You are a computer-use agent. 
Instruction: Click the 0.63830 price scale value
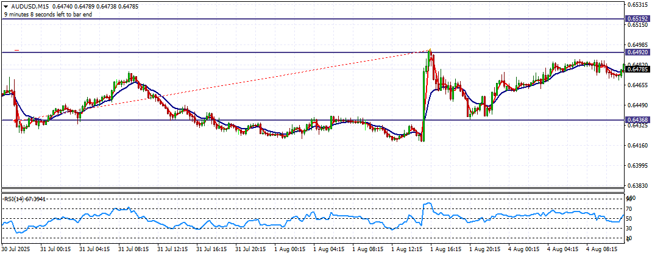tap(638, 186)
